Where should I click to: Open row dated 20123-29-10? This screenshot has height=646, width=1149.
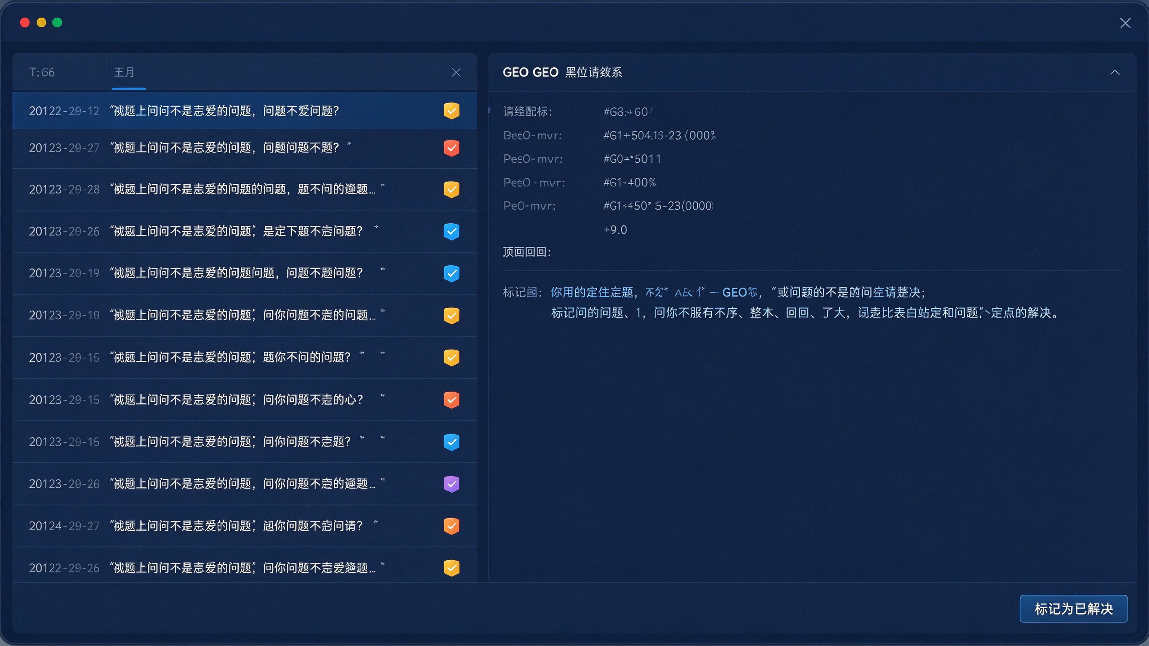(245, 316)
